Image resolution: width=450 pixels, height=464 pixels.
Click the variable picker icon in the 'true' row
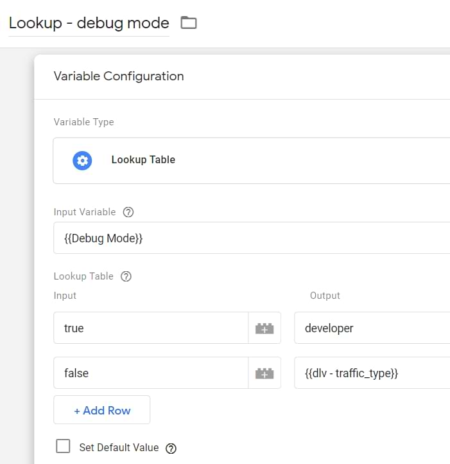pos(264,328)
